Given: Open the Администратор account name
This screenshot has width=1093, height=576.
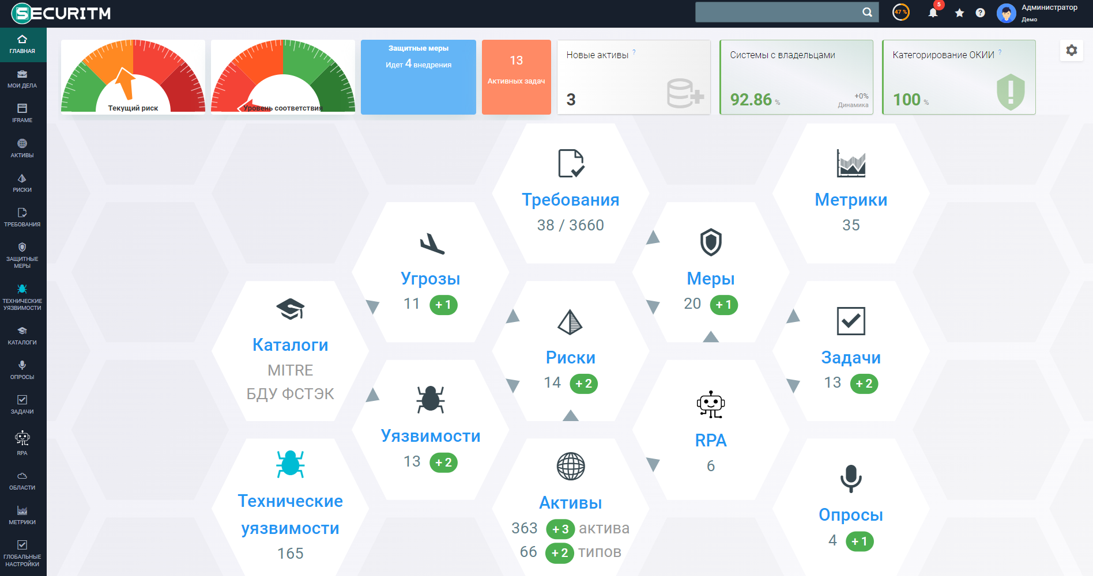Looking at the screenshot, I should point(1049,7).
